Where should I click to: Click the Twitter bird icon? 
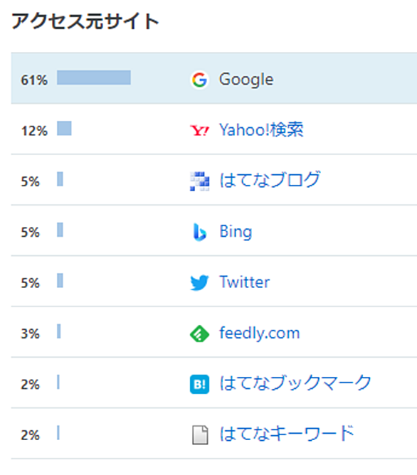(199, 282)
